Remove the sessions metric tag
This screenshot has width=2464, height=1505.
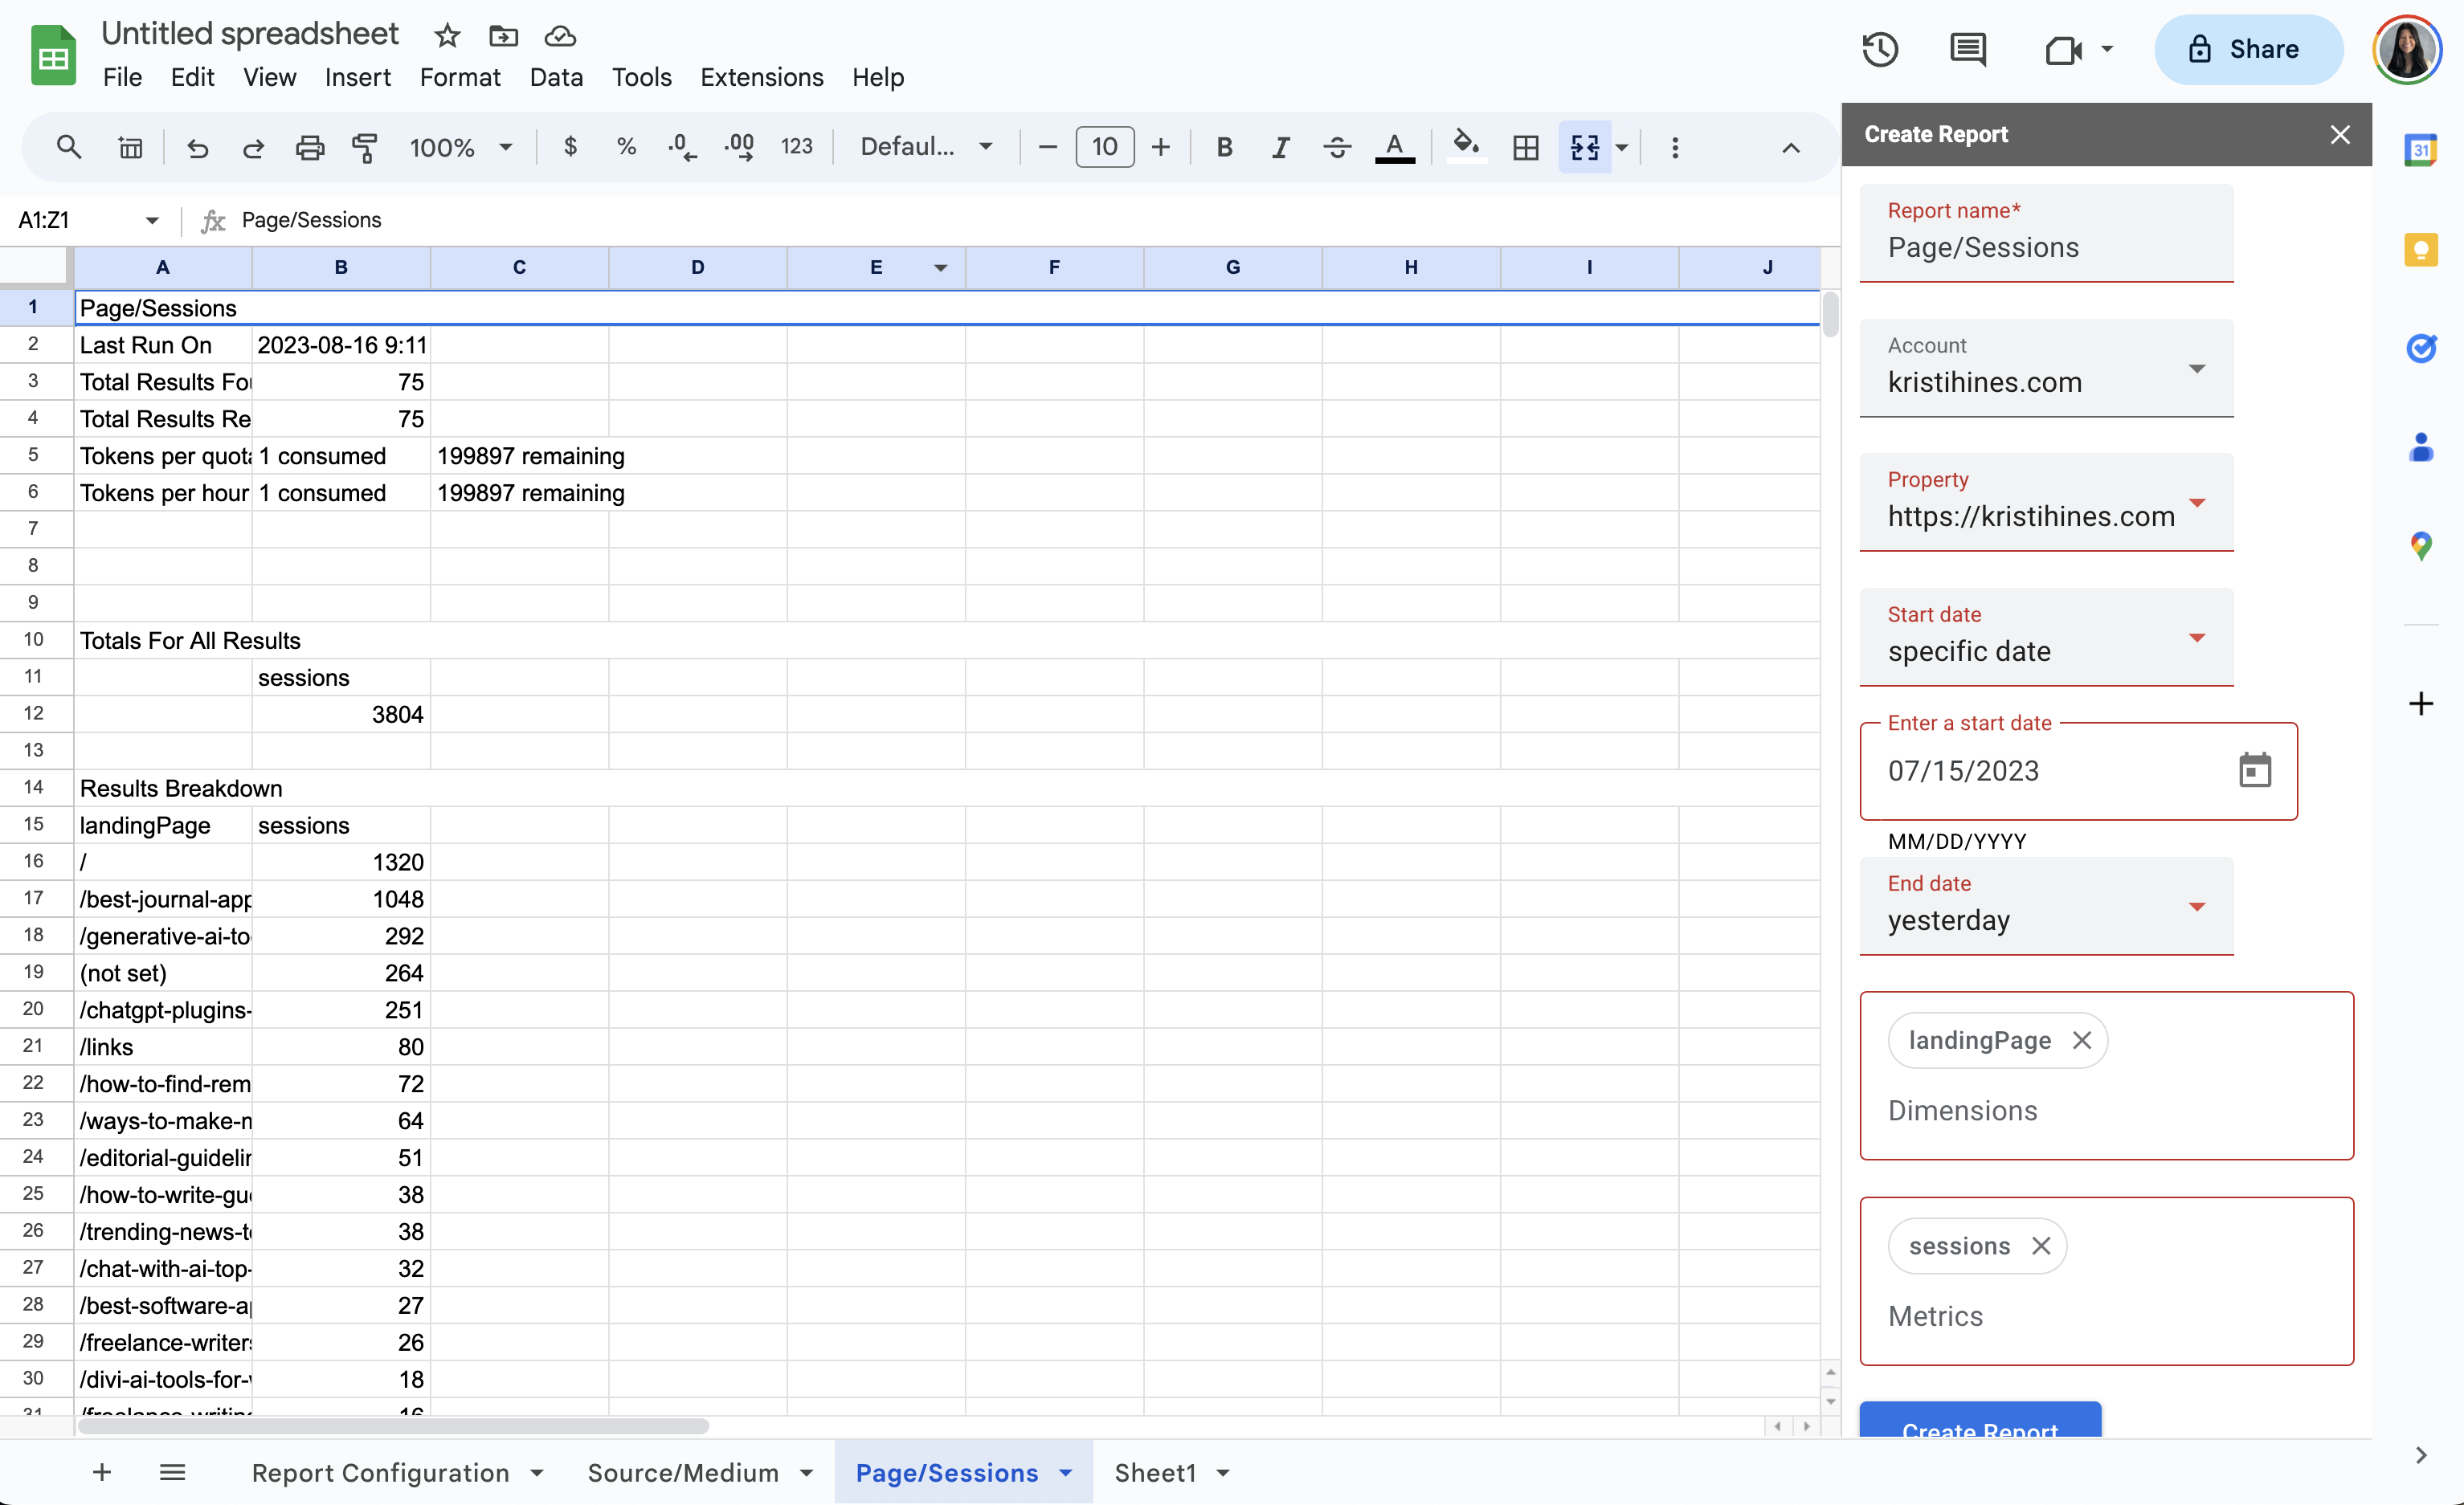[x=2040, y=1246]
